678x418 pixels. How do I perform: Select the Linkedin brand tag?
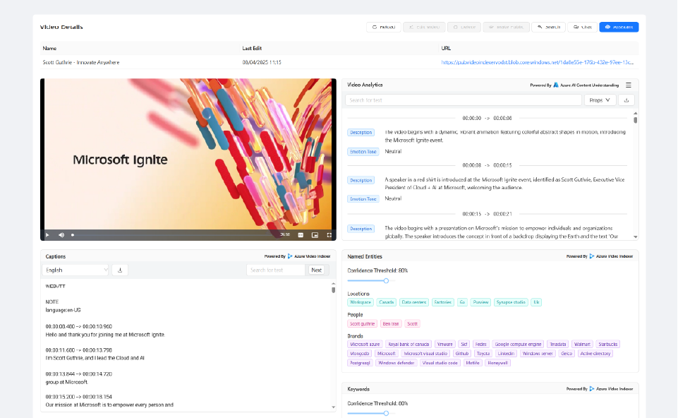(x=506, y=354)
